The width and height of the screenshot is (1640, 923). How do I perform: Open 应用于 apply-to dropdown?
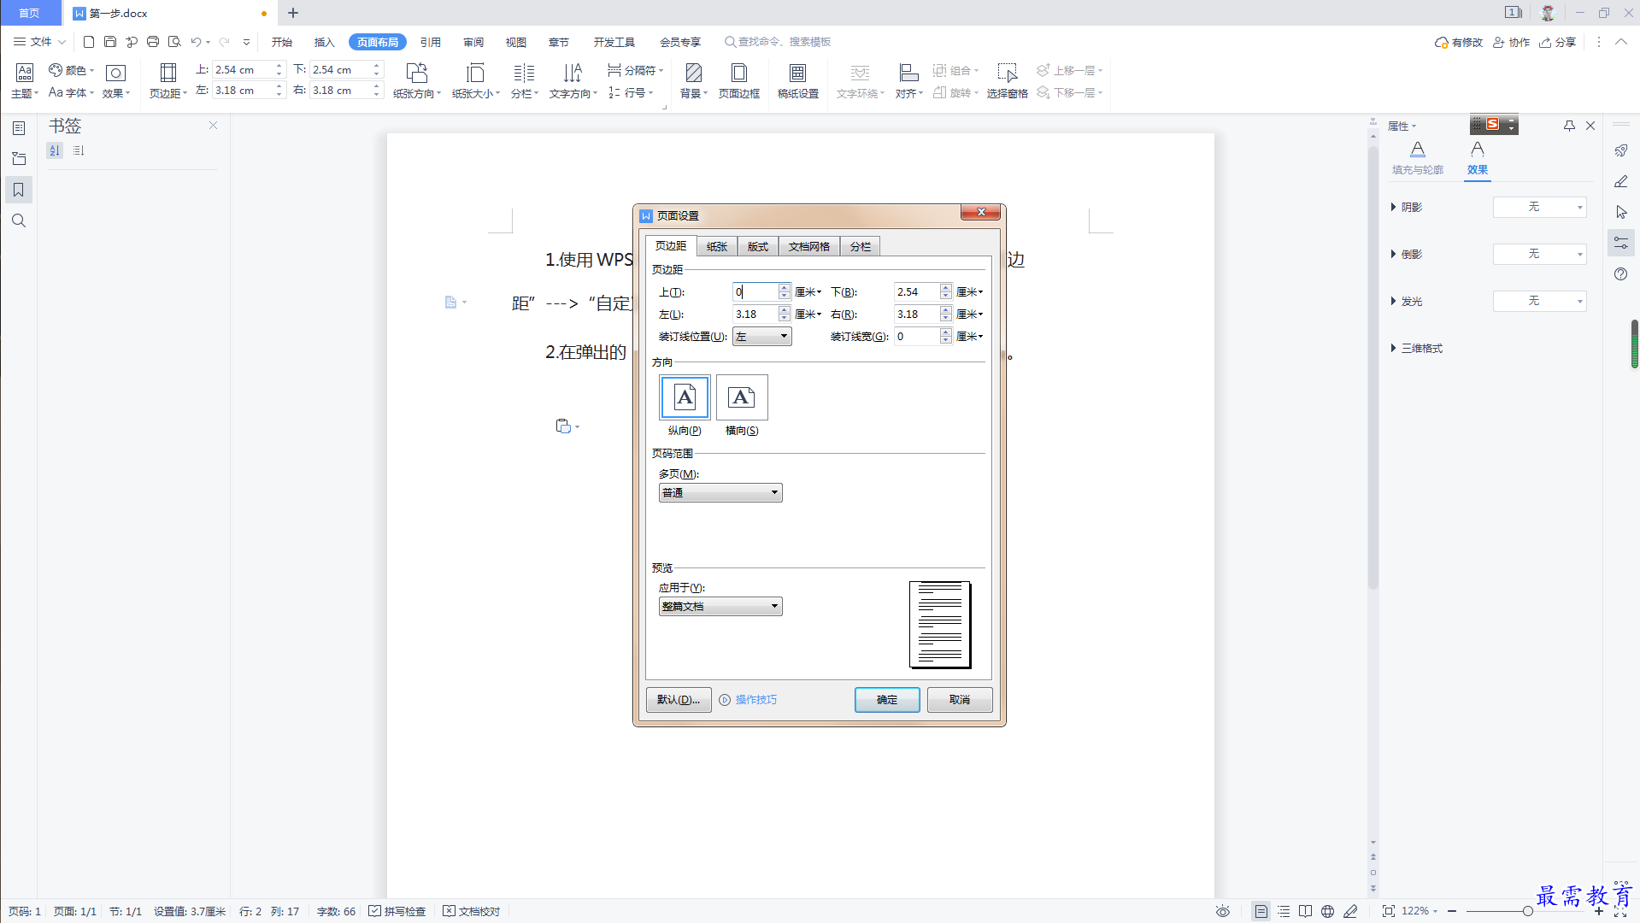point(720,607)
